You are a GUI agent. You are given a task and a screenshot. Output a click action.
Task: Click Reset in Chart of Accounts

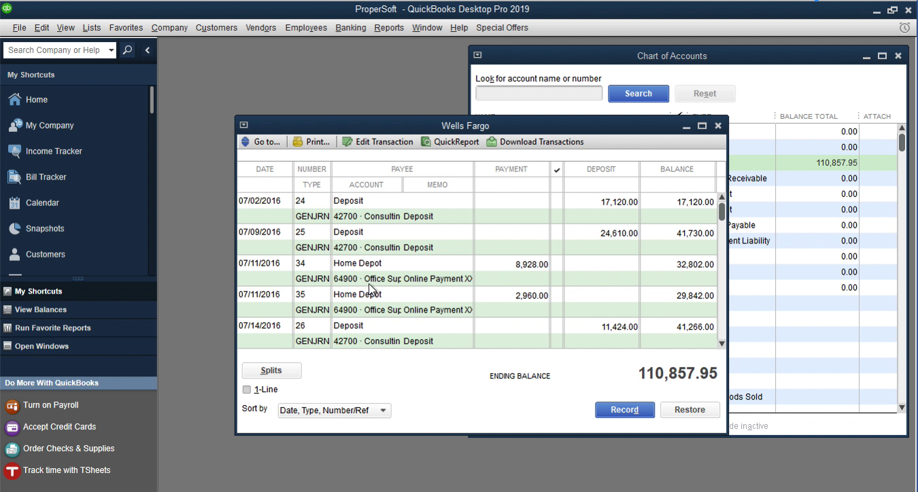(704, 94)
